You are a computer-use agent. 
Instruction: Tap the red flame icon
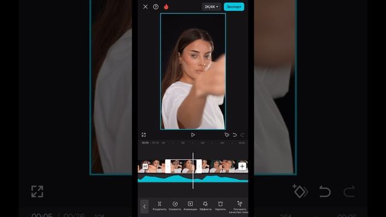click(166, 7)
